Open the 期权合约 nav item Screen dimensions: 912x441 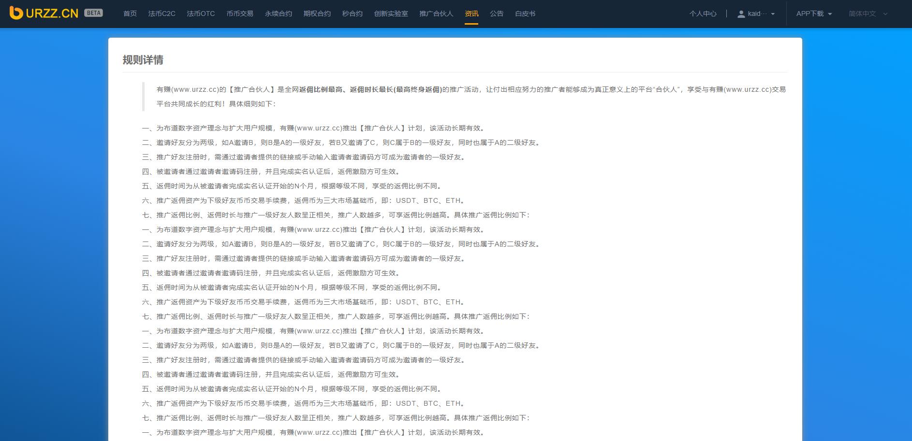317,14
